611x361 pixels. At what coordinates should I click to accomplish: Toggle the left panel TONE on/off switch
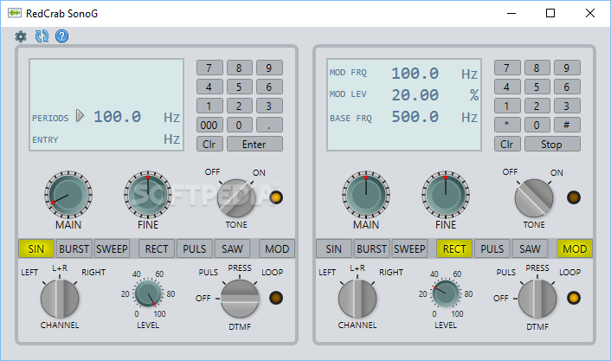(236, 198)
